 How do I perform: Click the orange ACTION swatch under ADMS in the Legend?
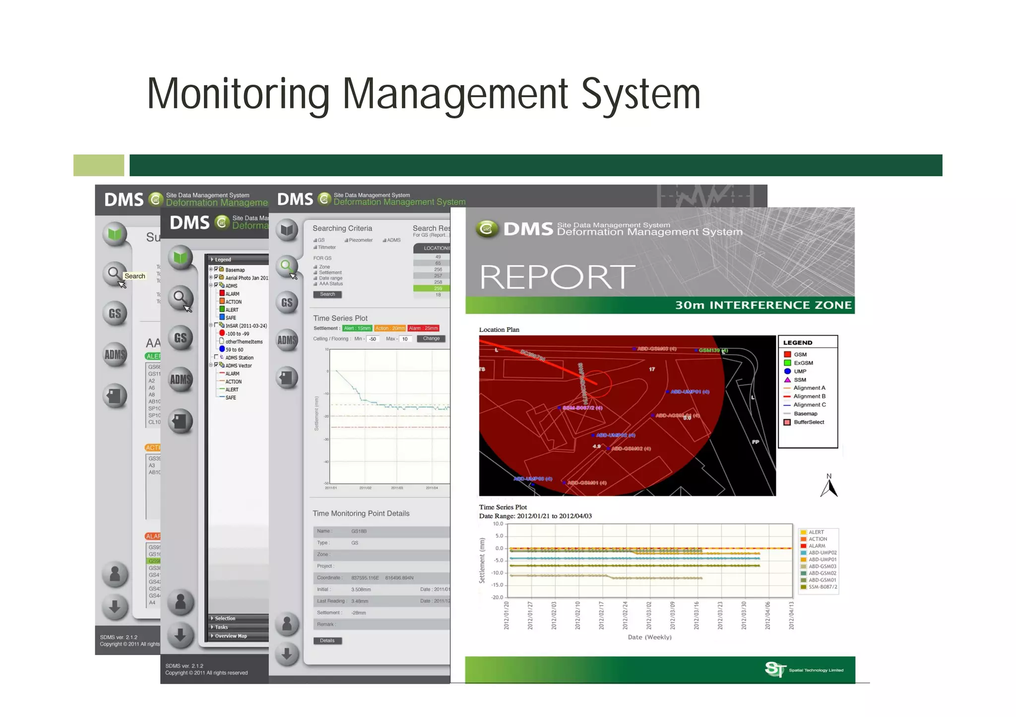222,301
